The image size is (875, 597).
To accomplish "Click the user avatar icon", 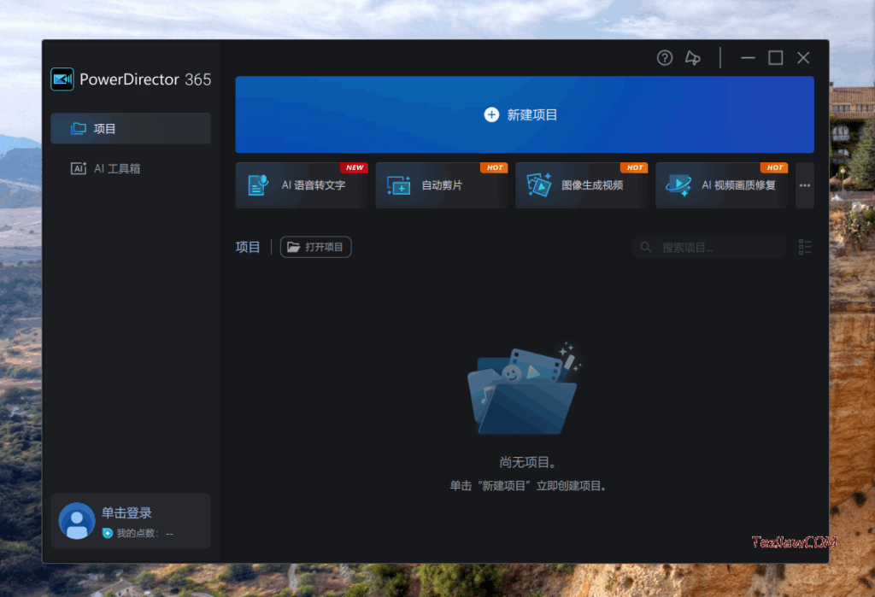I will point(76,520).
